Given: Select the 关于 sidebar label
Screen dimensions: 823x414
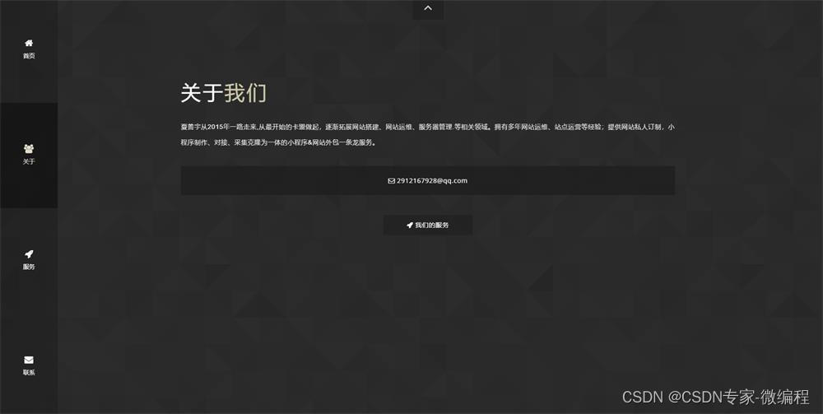Looking at the screenshot, I should click(x=29, y=161).
